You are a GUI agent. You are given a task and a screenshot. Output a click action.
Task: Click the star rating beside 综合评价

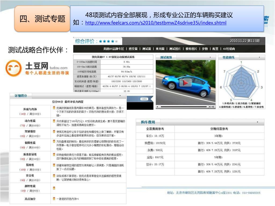tap(108, 41)
